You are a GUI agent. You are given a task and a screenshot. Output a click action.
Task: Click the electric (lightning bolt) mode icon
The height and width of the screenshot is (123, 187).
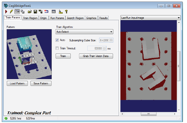pyautogui.click(x=12, y=12)
